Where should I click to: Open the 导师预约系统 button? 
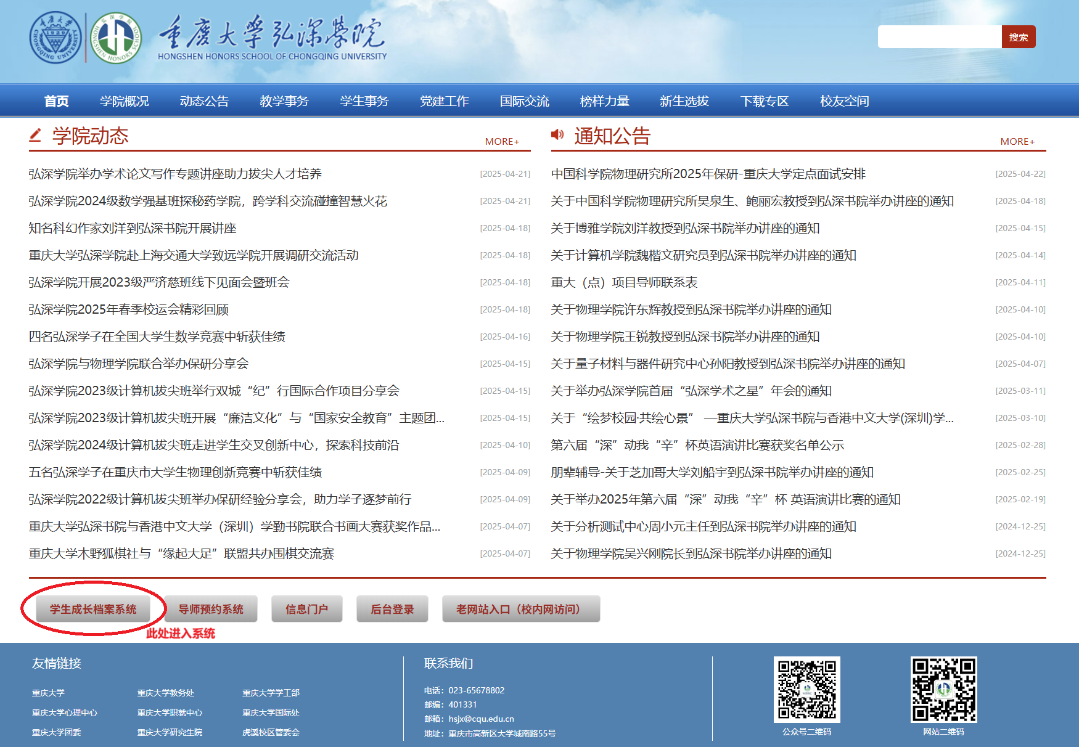[x=211, y=609]
